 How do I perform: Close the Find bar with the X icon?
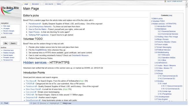pyautogui.click(x=2, y=103)
